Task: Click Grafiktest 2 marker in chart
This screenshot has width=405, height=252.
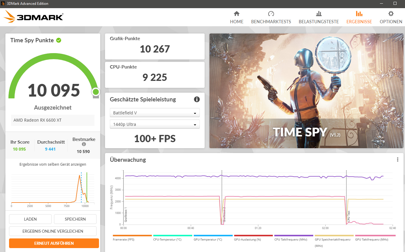Action: point(225,215)
